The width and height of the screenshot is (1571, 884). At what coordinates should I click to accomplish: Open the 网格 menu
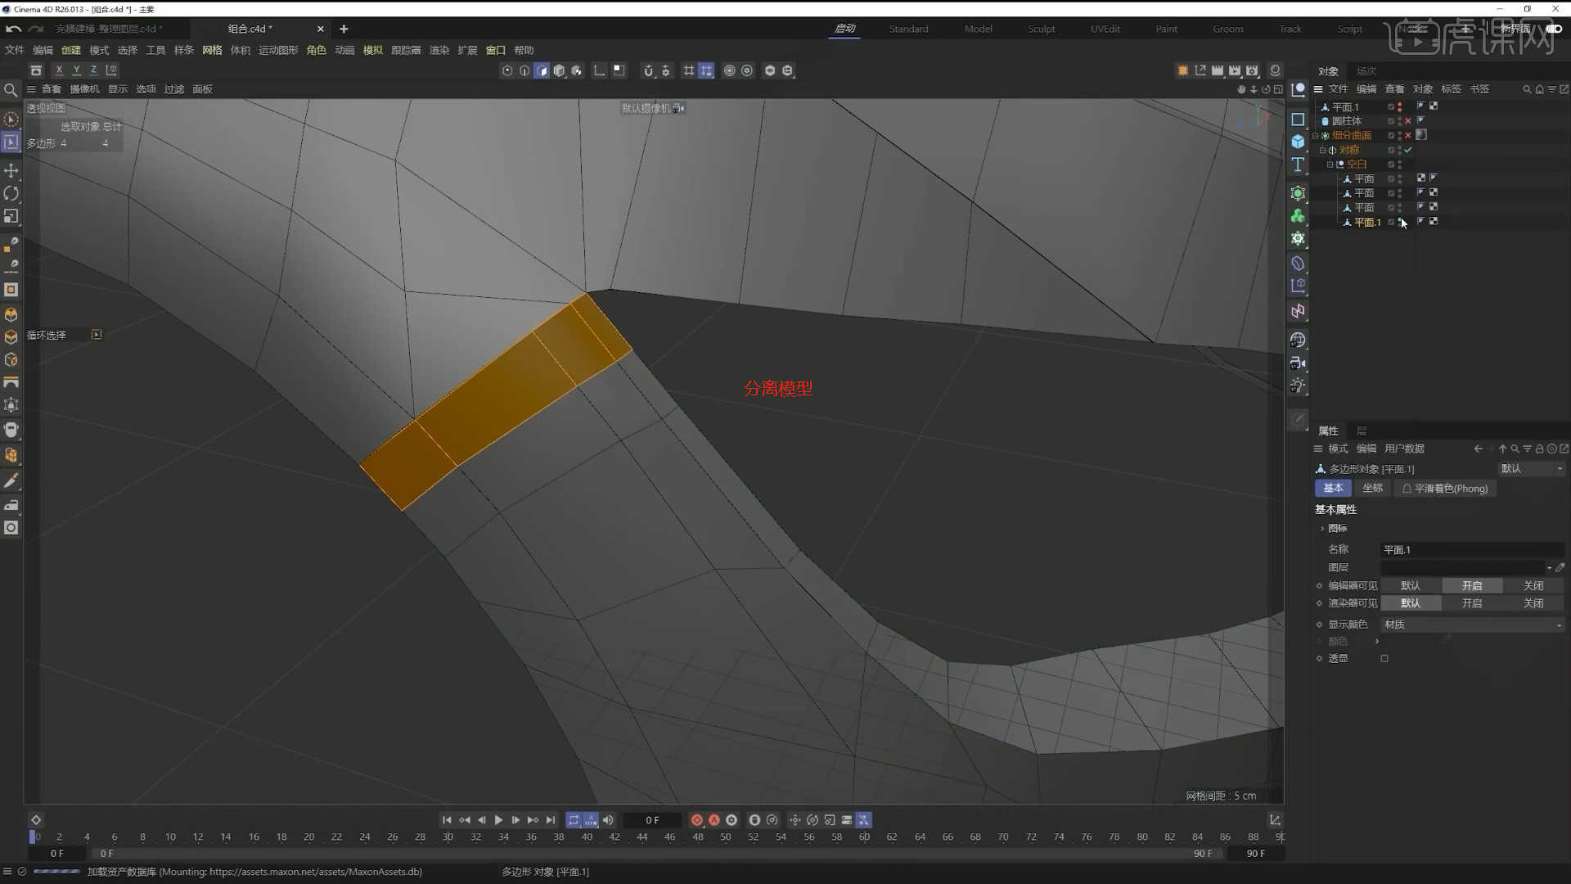coord(212,50)
